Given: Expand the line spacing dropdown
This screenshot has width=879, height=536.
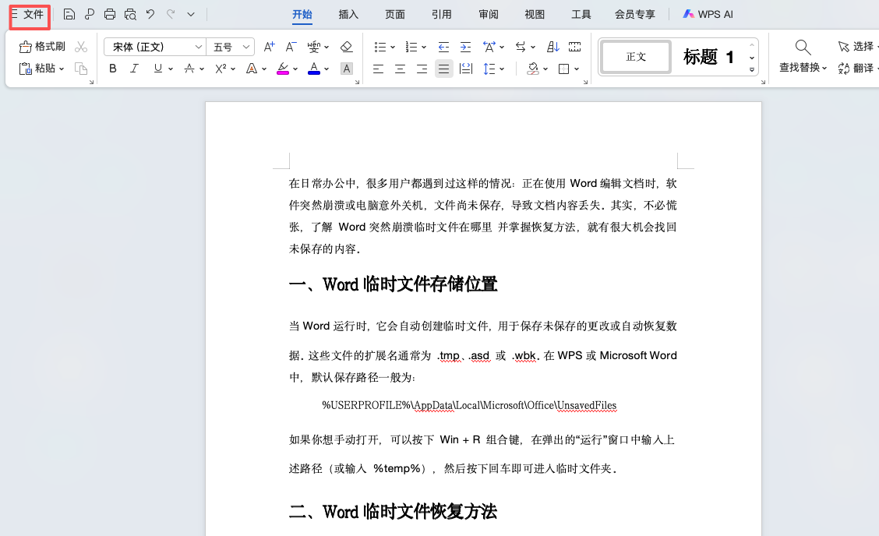Looking at the screenshot, I should point(502,69).
